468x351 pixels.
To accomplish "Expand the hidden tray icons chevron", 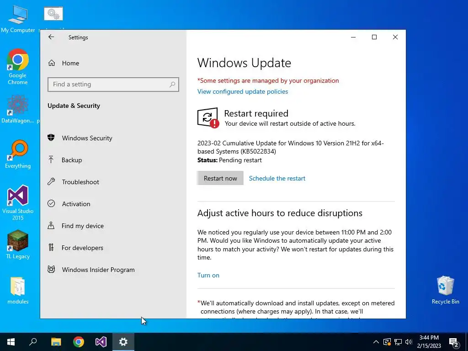I will (376, 342).
